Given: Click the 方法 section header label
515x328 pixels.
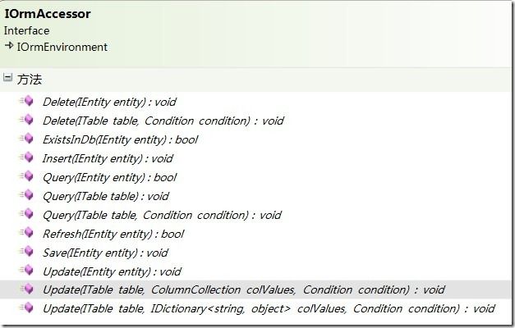Looking at the screenshot, I should pyautogui.click(x=30, y=80).
